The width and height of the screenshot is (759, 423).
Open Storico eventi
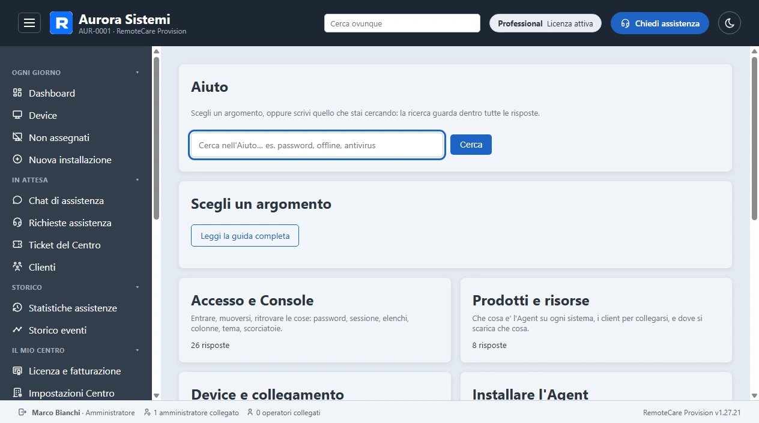[x=76, y=330]
